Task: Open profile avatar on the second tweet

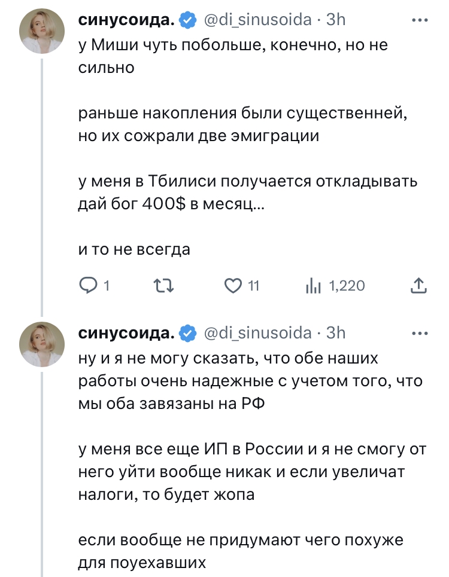Action: [x=42, y=345]
